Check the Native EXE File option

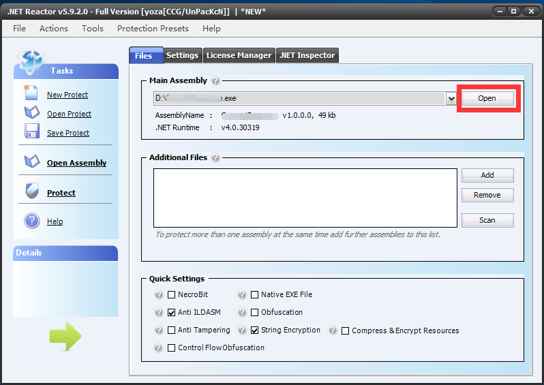[x=255, y=295]
